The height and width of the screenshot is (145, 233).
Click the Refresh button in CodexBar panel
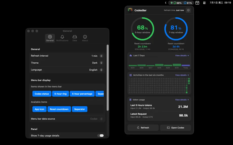pyautogui.click(x=143, y=128)
